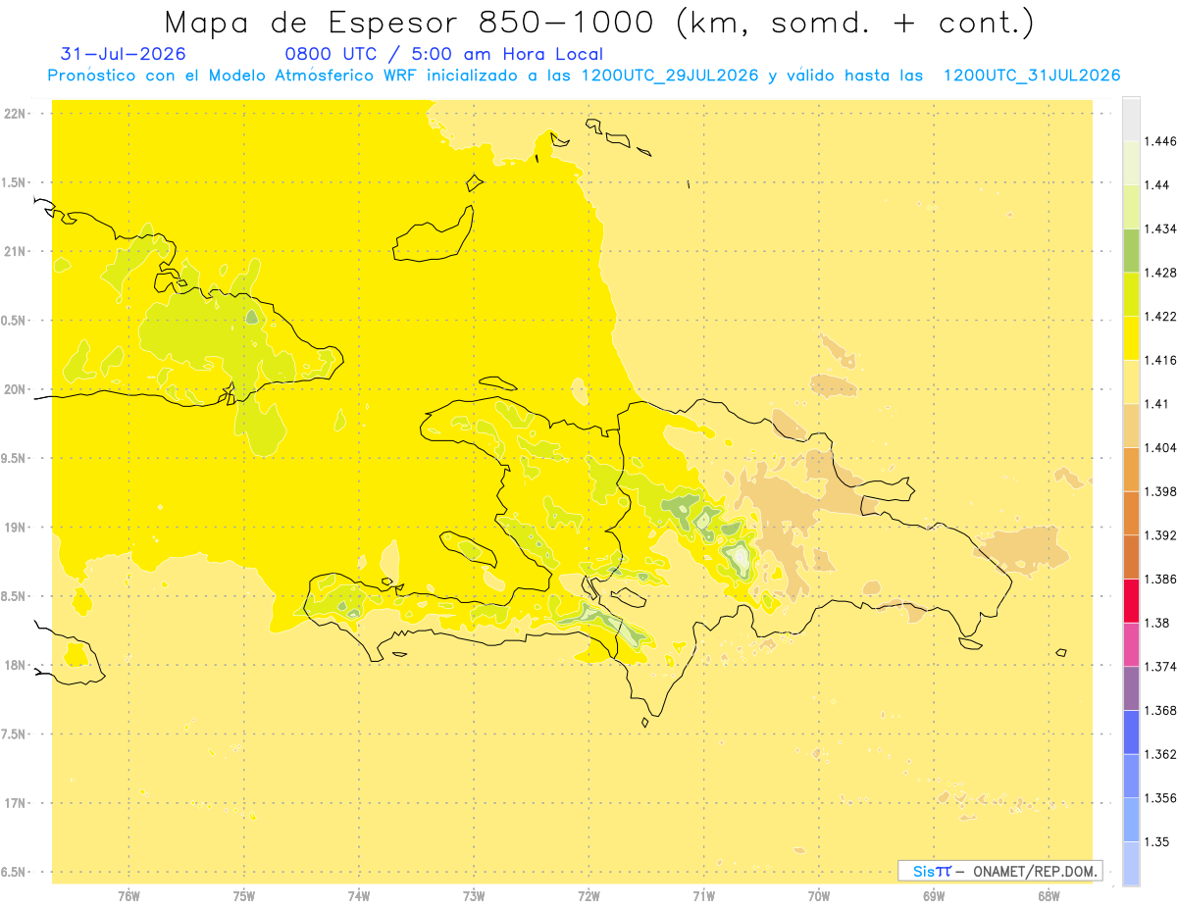Click the '71W' longitude label
1177x909 pixels.
703,895
